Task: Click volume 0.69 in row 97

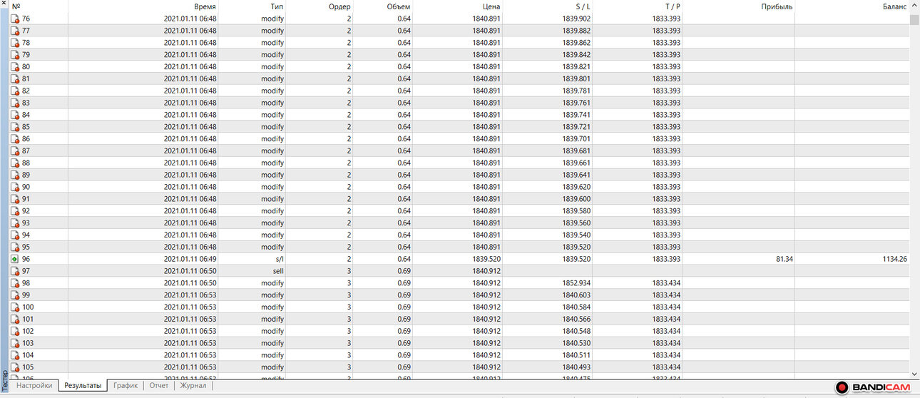Action: 404,271
